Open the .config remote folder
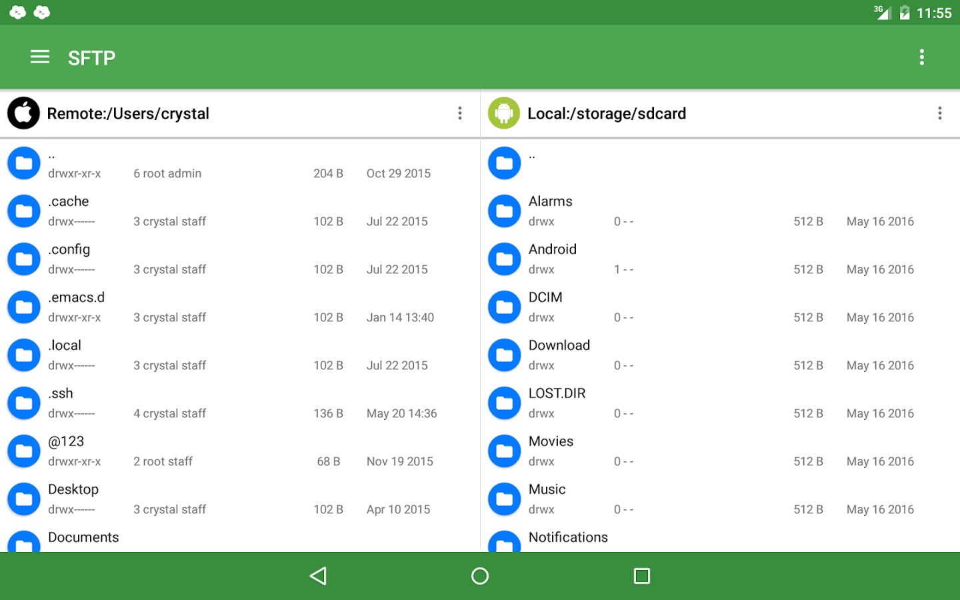 tap(69, 250)
